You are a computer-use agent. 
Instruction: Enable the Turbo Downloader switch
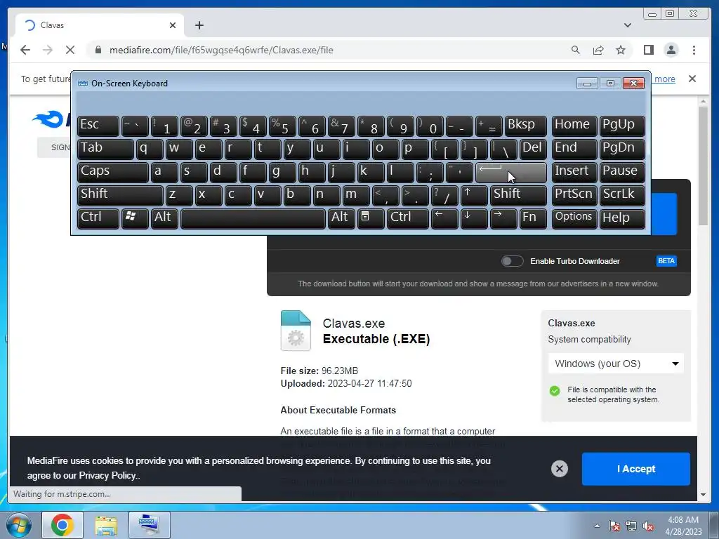pos(512,261)
